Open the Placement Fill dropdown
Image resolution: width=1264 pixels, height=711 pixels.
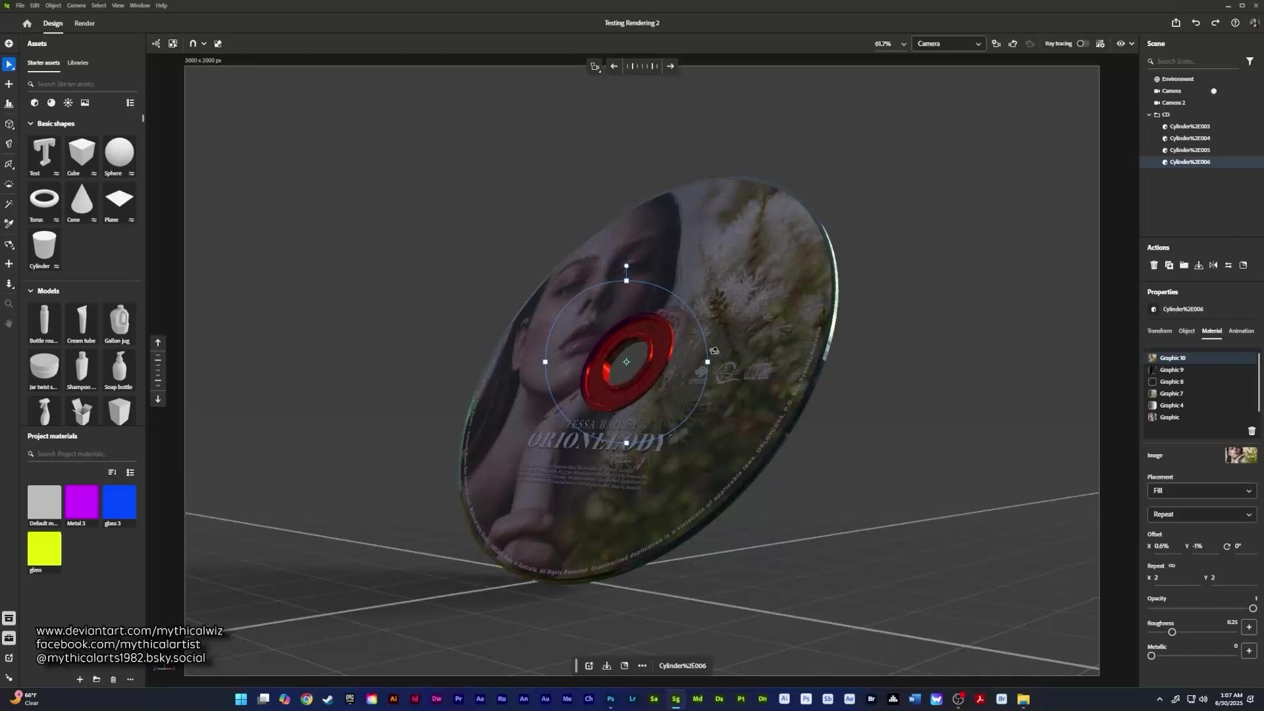click(1201, 490)
